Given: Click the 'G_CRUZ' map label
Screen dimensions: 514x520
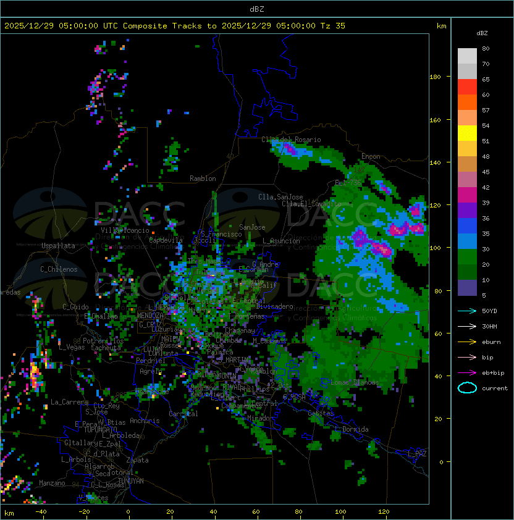Looking at the screenshot, I should click(x=150, y=325).
